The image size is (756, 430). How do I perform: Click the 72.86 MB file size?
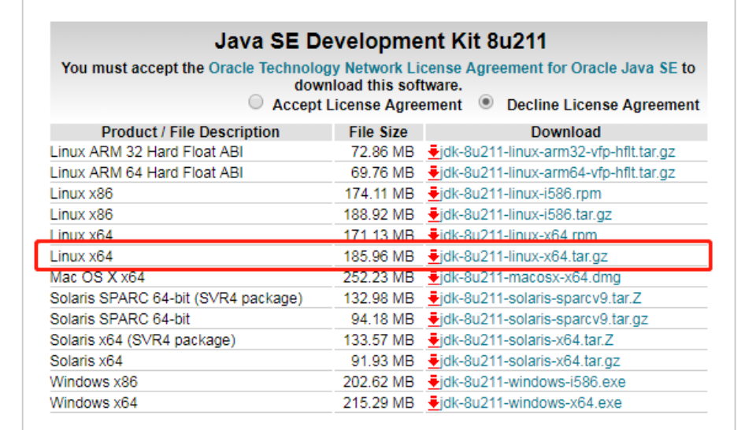coord(383,152)
